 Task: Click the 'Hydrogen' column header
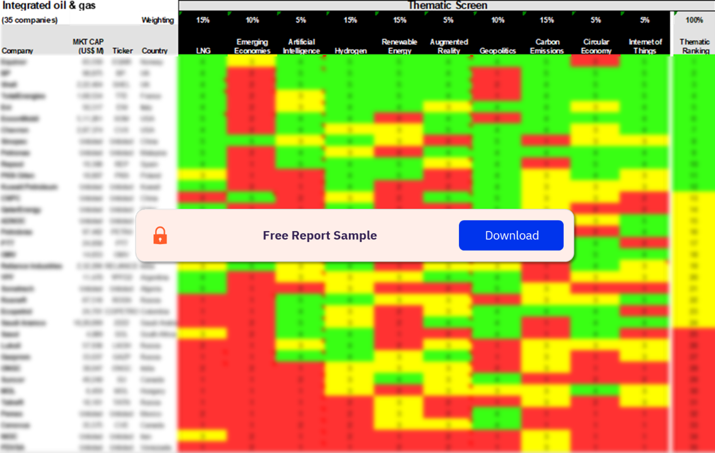point(350,51)
